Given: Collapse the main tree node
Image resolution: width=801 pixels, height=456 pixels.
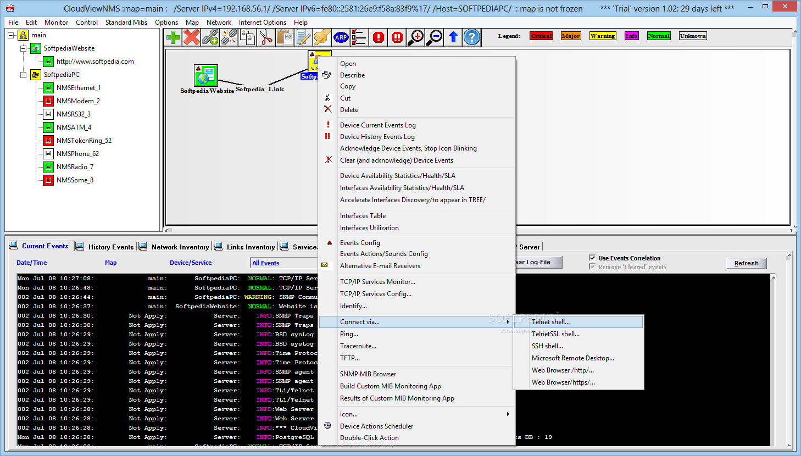Looking at the screenshot, I should point(10,35).
